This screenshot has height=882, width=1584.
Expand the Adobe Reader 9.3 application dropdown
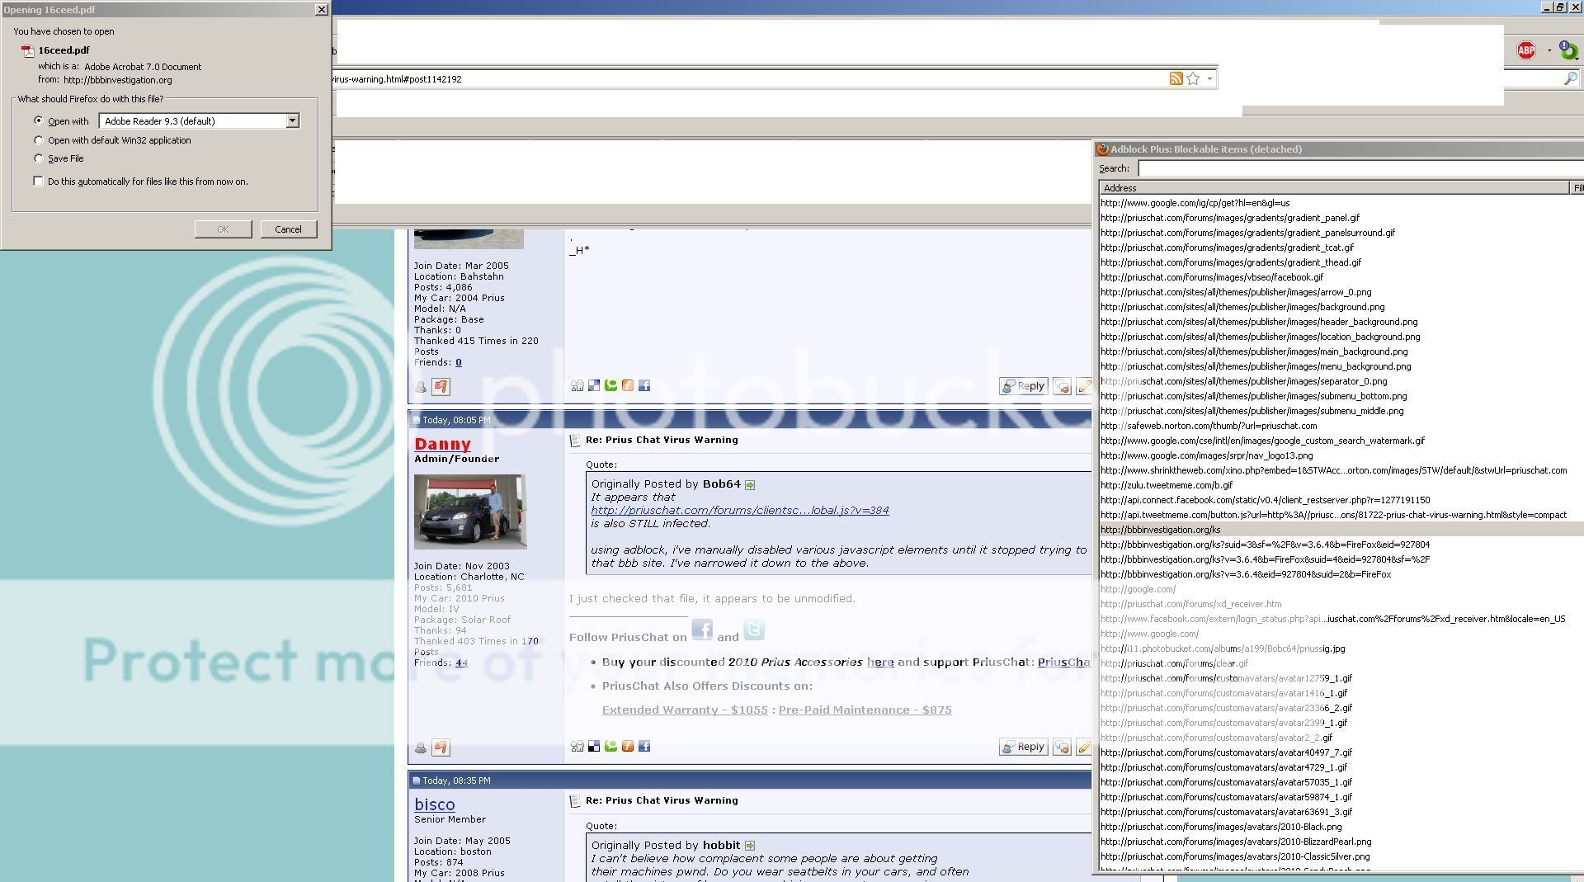pos(292,120)
